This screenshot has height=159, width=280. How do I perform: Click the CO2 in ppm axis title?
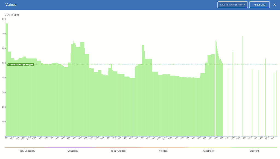tap(12, 14)
